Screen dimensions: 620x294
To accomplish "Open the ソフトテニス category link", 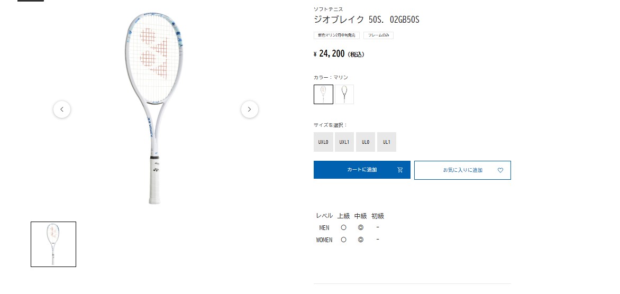I will tap(328, 9).
